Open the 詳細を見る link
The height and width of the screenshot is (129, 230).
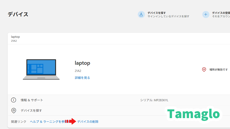pos(83,78)
